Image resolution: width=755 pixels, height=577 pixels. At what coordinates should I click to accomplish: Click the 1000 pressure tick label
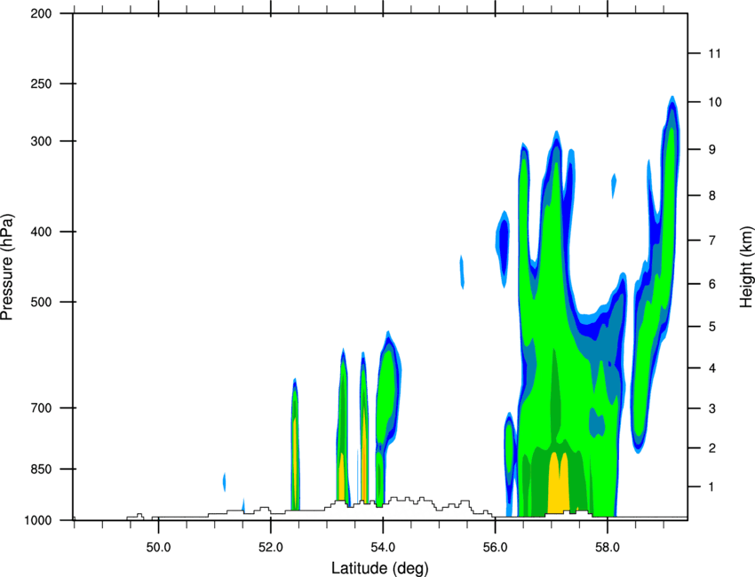(38, 520)
